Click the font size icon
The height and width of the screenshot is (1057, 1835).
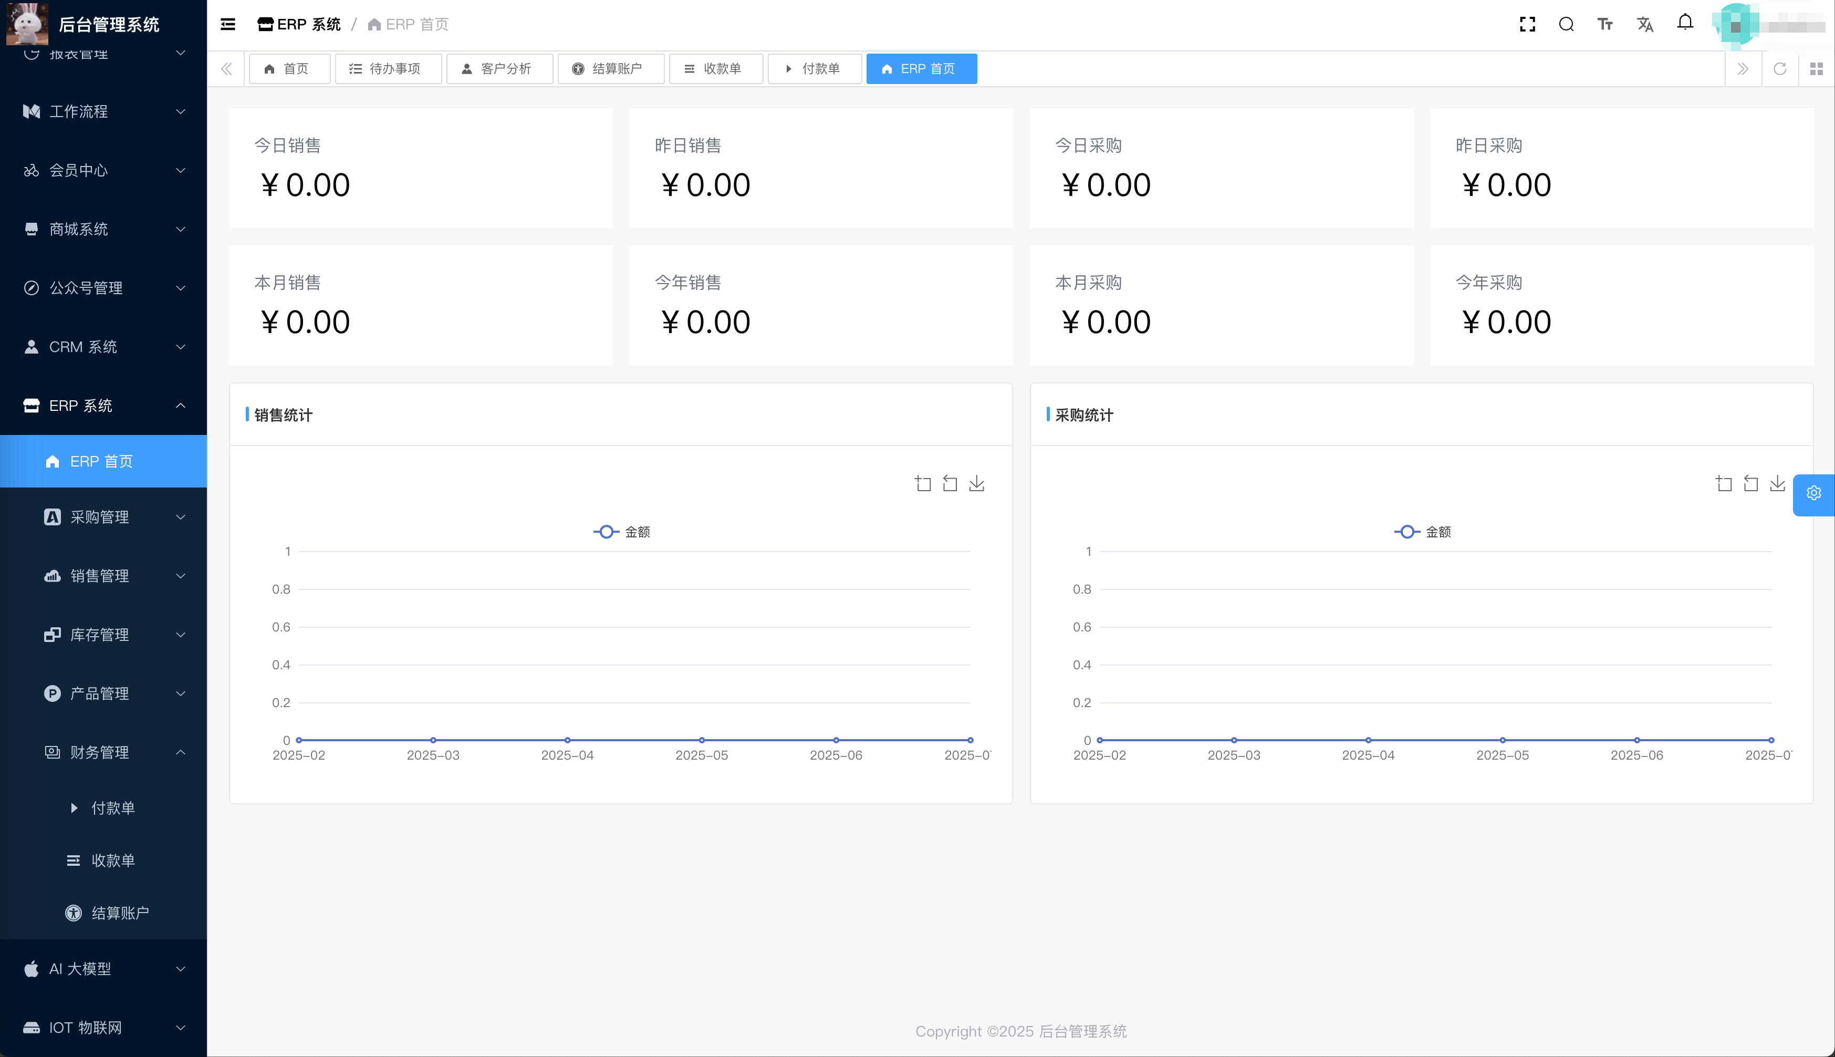click(x=1605, y=25)
